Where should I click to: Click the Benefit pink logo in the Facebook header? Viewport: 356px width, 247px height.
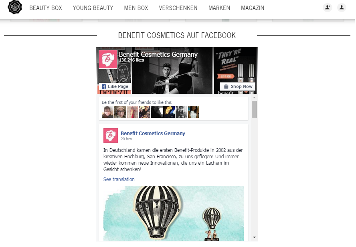[x=108, y=59]
